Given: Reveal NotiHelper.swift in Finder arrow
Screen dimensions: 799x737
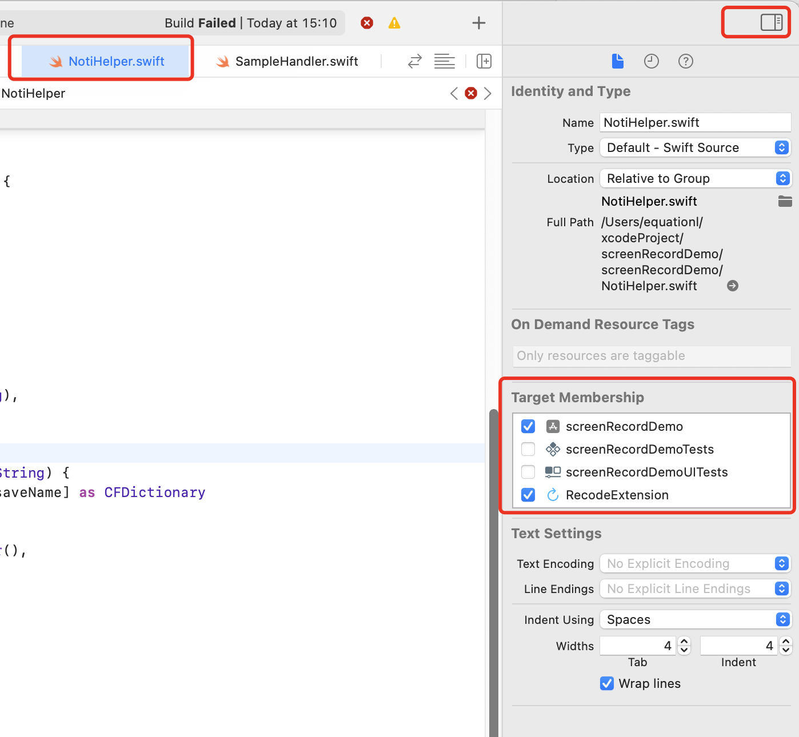Looking at the screenshot, I should (733, 286).
